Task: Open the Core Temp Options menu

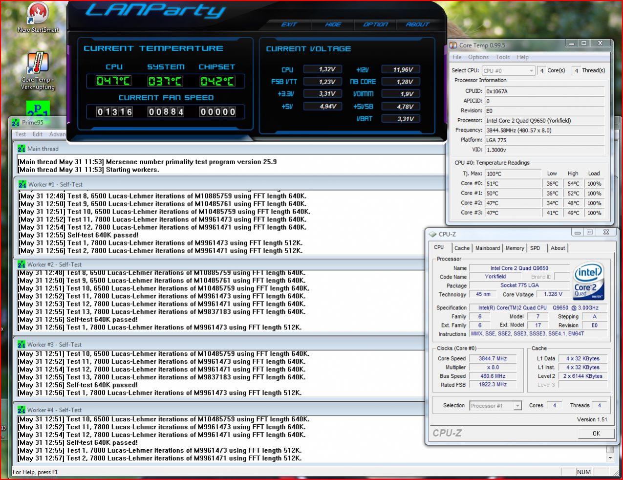Action: pyautogui.click(x=478, y=57)
